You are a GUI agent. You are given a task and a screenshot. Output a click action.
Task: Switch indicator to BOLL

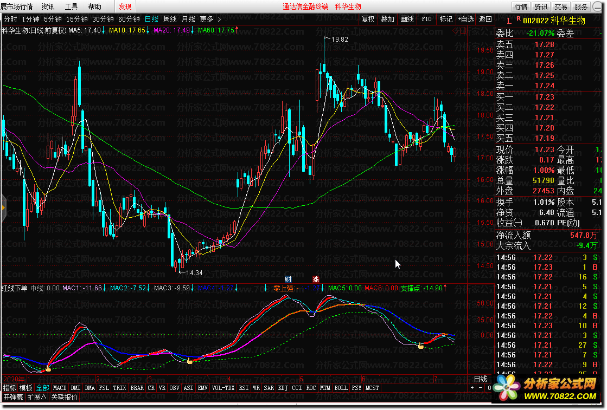click(x=341, y=388)
